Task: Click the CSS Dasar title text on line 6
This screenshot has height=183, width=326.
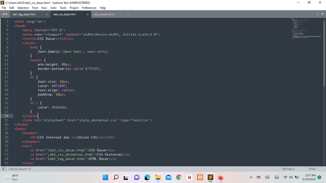Action: tap(47, 39)
